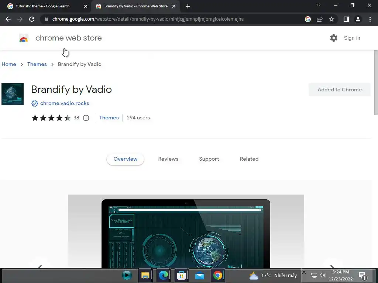Screen dimensions: 378x283
Task: Click the 294 users text
Action: pyautogui.click(x=138, y=118)
